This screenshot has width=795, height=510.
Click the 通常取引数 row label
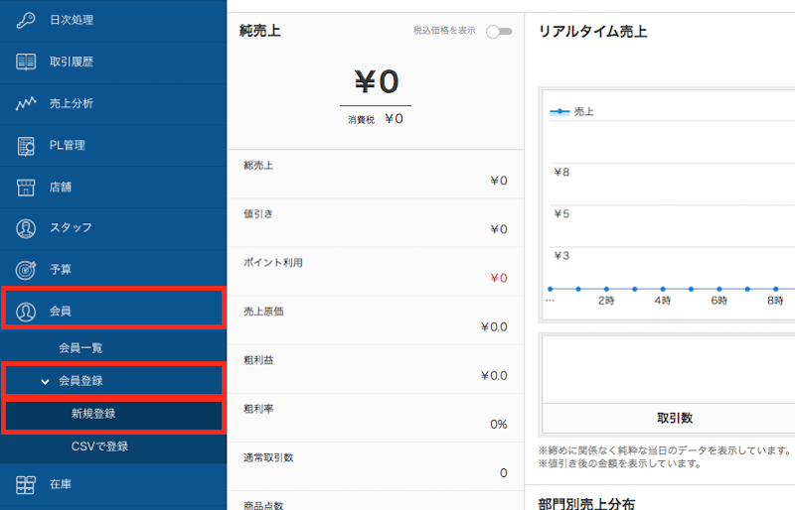click(268, 457)
